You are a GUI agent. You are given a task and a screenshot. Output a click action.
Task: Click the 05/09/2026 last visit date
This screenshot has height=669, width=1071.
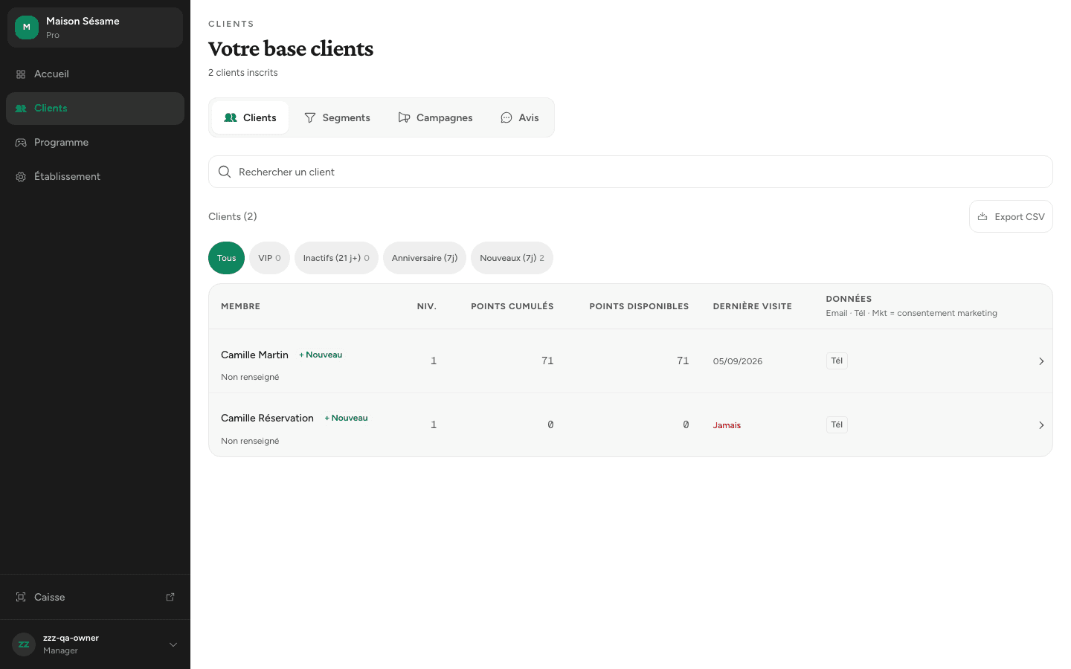[x=738, y=361]
